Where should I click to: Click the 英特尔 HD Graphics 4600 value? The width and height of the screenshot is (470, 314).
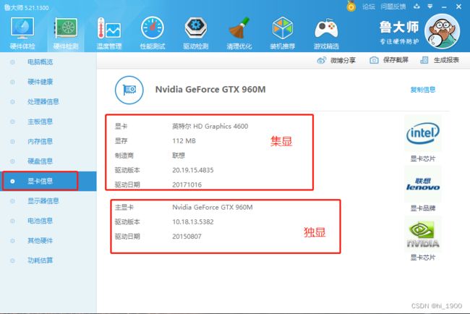pyautogui.click(x=210, y=127)
